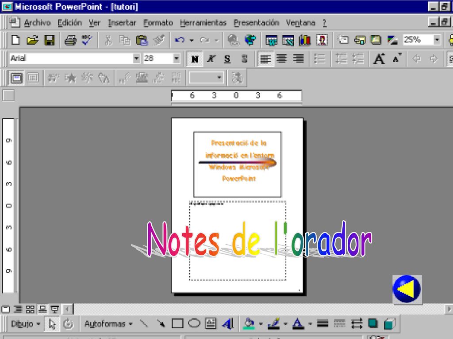Open the Undo history dropdown arrow

(x=192, y=40)
